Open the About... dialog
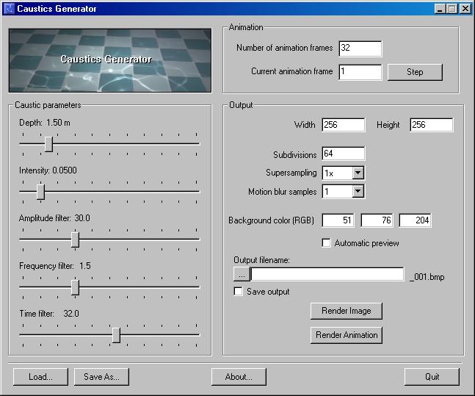475x396 pixels. [239, 377]
